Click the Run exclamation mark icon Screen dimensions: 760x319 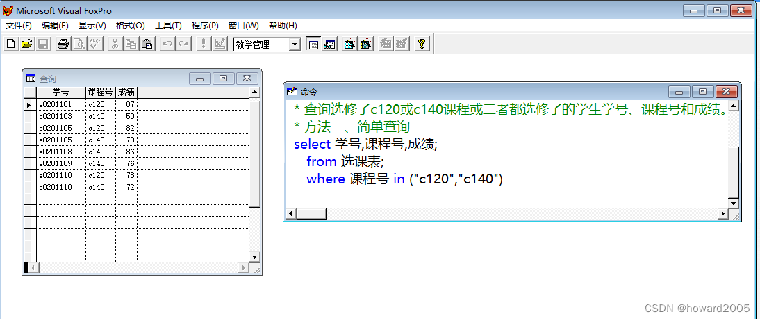[204, 44]
